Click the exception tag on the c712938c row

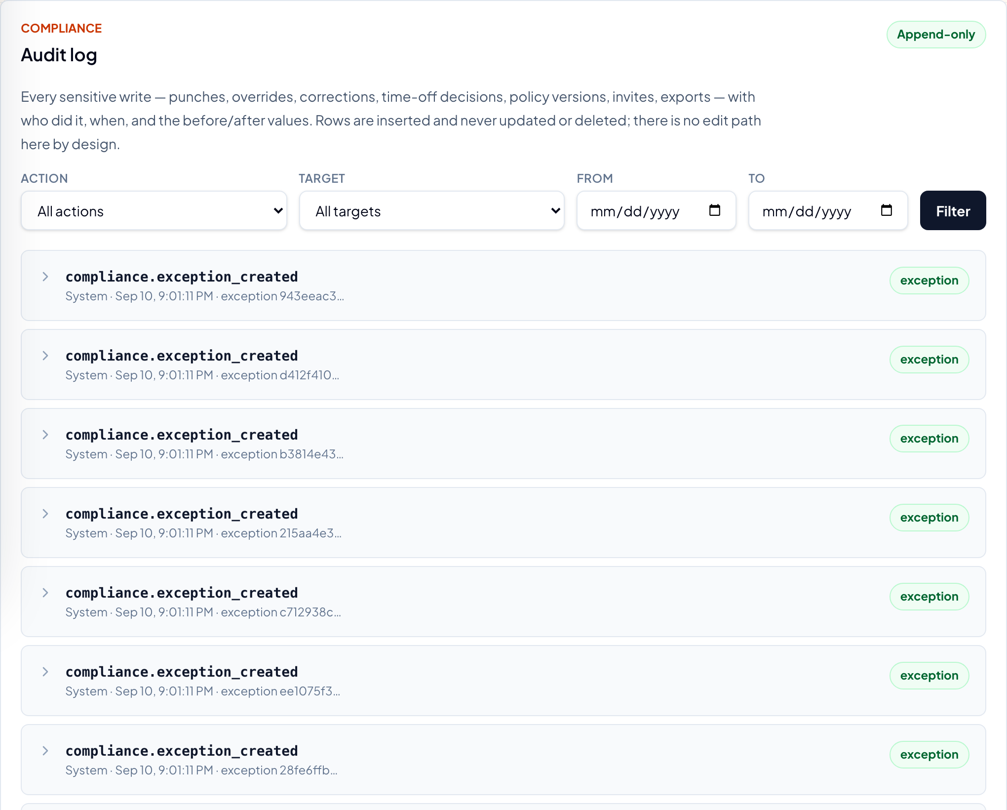coord(929,597)
